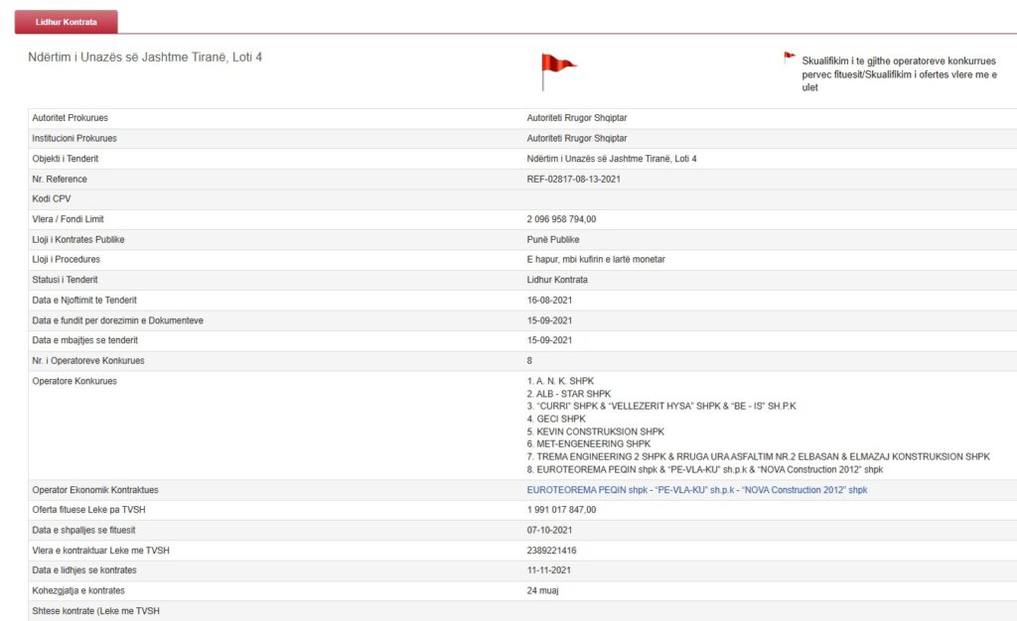
Task: Select contracted value 2389221416
Action: [x=551, y=550]
